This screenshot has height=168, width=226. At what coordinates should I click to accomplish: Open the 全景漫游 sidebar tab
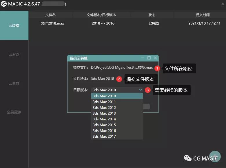(14, 112)
